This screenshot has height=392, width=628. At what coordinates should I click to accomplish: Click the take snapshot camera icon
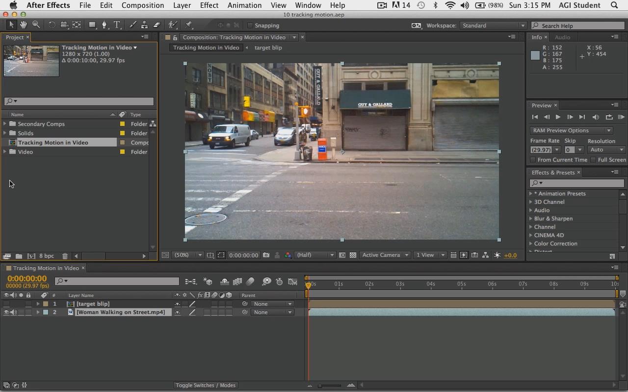pos(266,255)
